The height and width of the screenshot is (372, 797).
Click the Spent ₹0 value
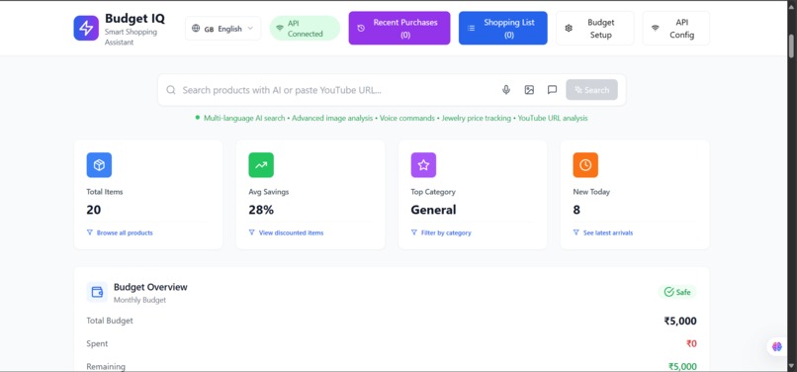point(691,343)
